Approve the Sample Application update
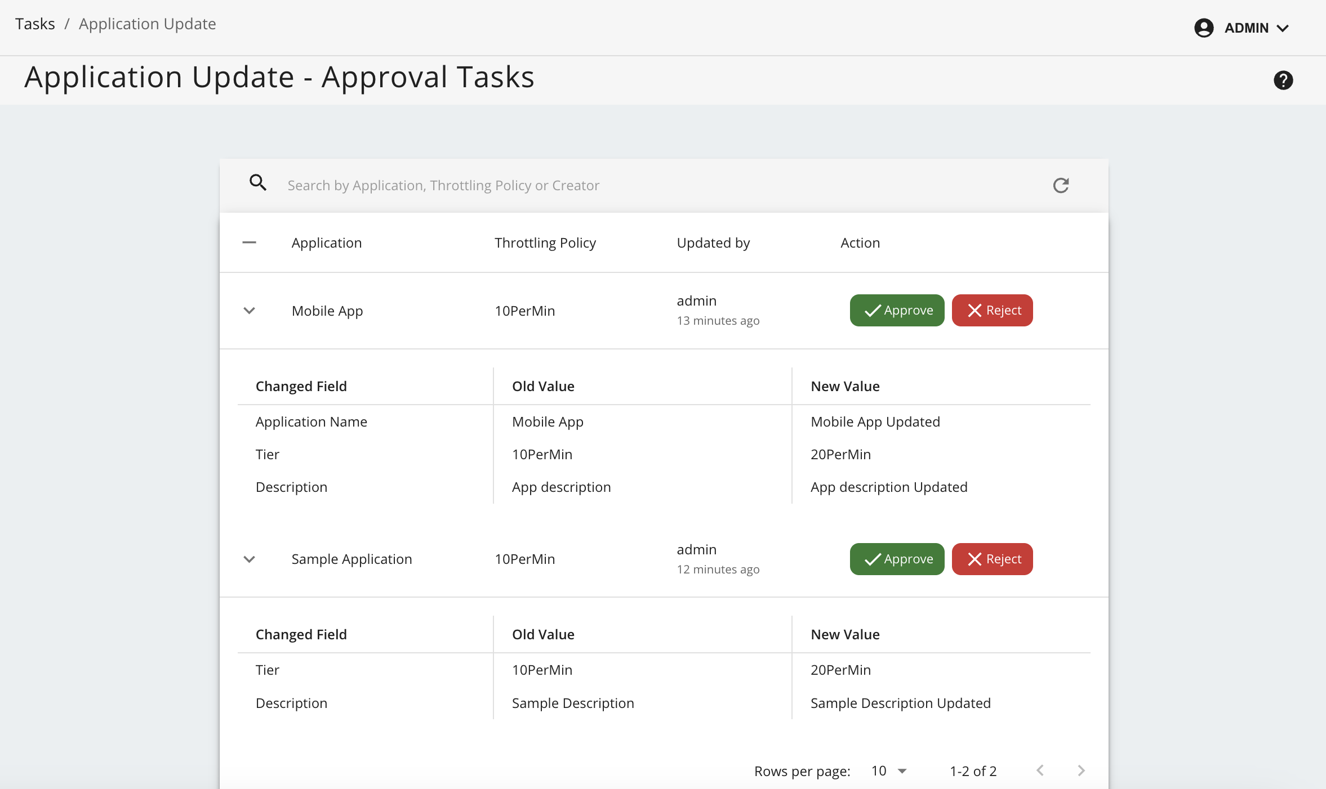Image resolution: width=1326 pixels, height=789 pixels. (x=897, y=559)
